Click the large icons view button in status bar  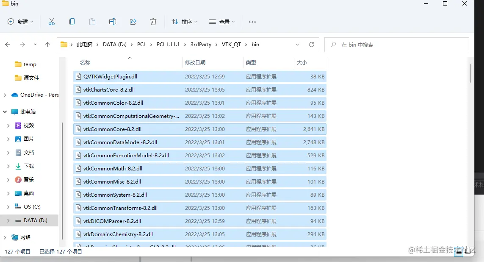pyautogui.click(x=468, y=252)
